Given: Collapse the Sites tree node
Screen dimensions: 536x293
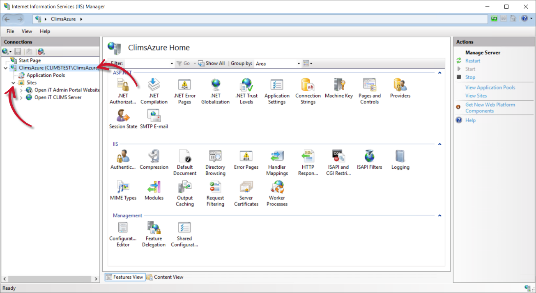Looking at the screenshot, I should 13,83.
